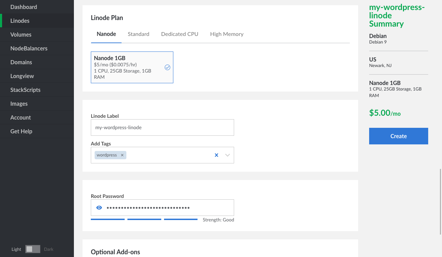Switch to the Standard plan tab
This screenshot has height=257, width=442.
point(138,34)
